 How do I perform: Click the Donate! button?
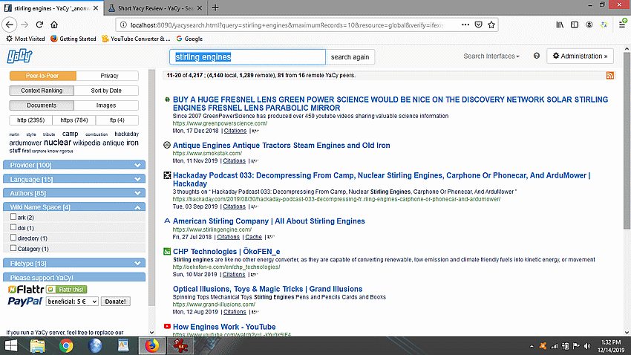116,302
